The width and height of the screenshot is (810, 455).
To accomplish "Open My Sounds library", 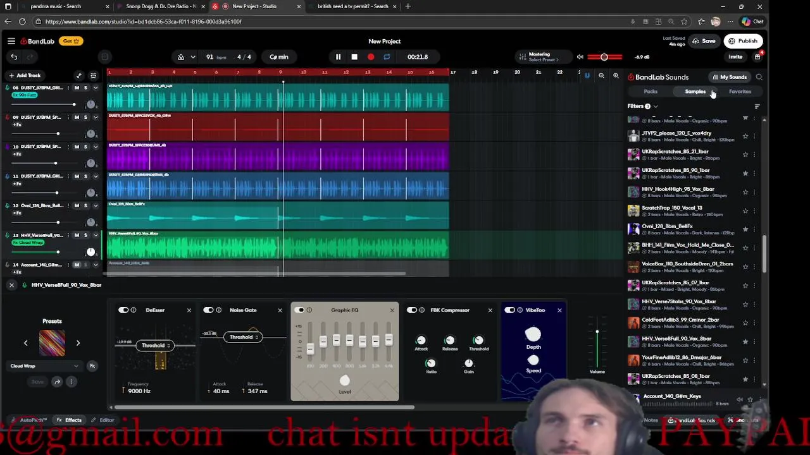I will point(730,77).
